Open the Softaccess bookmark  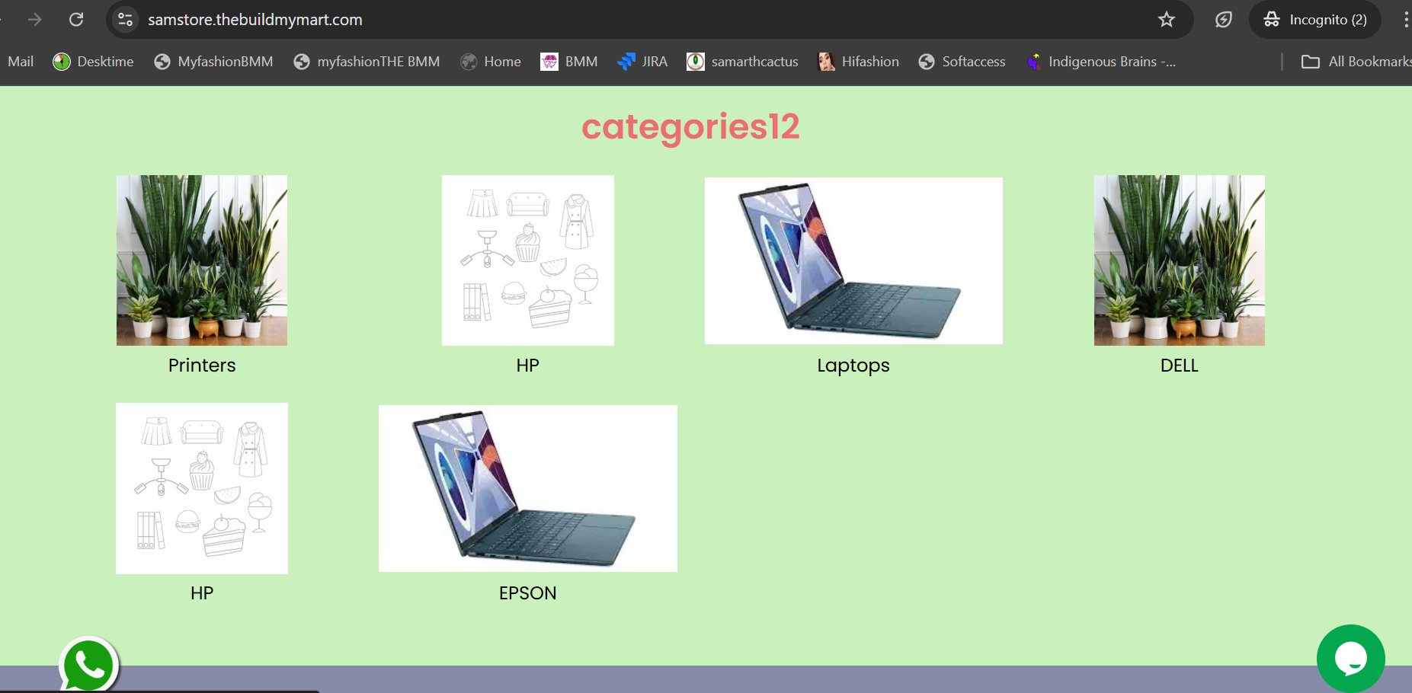pyautogui.click(x=962, y=62)
